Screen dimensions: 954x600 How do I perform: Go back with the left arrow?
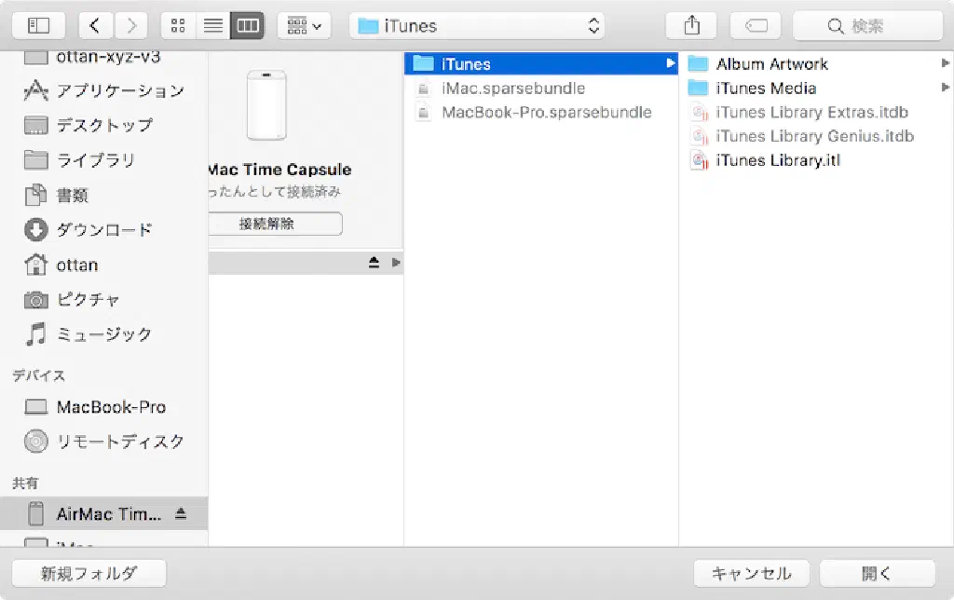coord(96,26)
